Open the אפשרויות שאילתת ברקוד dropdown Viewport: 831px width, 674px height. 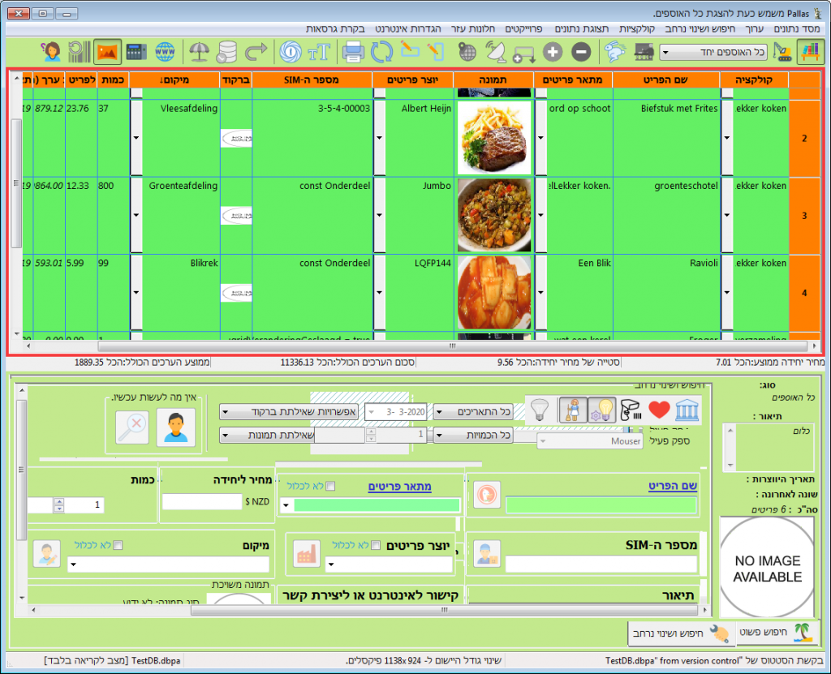point(289,412)
